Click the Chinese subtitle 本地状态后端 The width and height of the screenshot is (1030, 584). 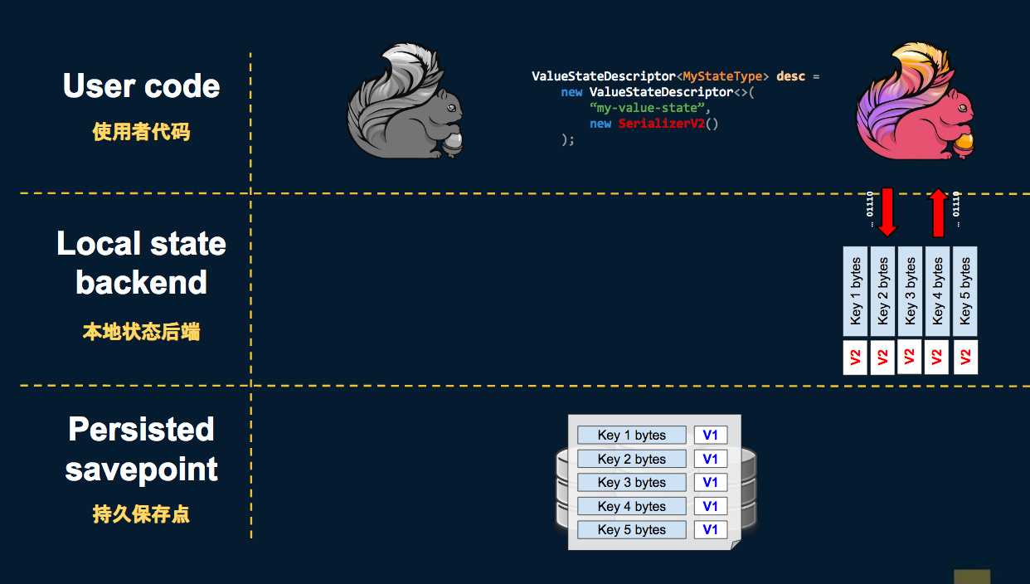[141, 333]
